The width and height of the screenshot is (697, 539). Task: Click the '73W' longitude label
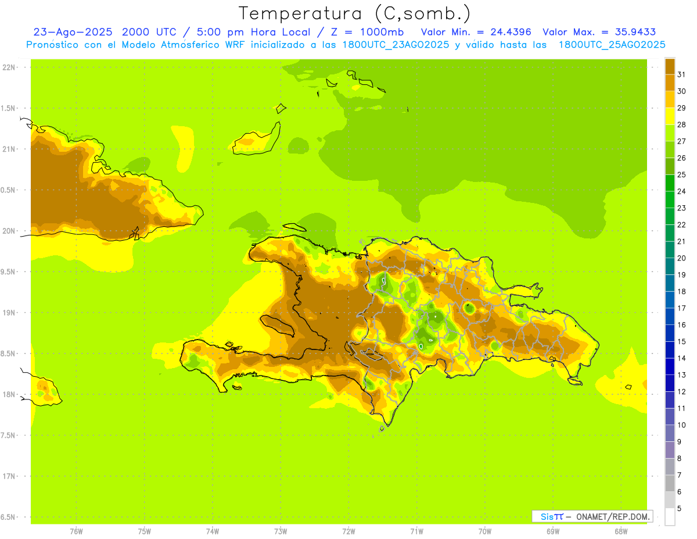click(x=281, y=531)
